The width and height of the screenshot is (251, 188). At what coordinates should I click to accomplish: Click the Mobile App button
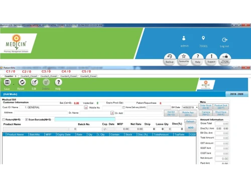point(188,113)
